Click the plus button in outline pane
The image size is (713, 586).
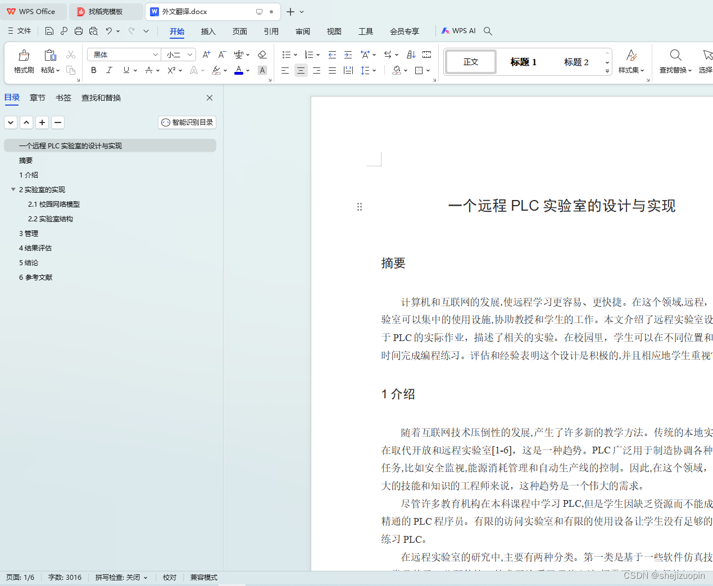[42, 122]
